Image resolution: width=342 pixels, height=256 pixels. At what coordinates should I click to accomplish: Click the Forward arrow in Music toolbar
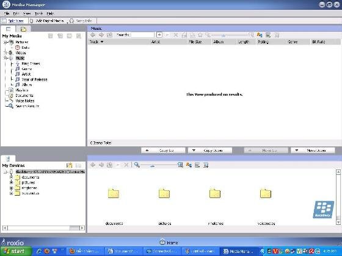coord(101,35)
